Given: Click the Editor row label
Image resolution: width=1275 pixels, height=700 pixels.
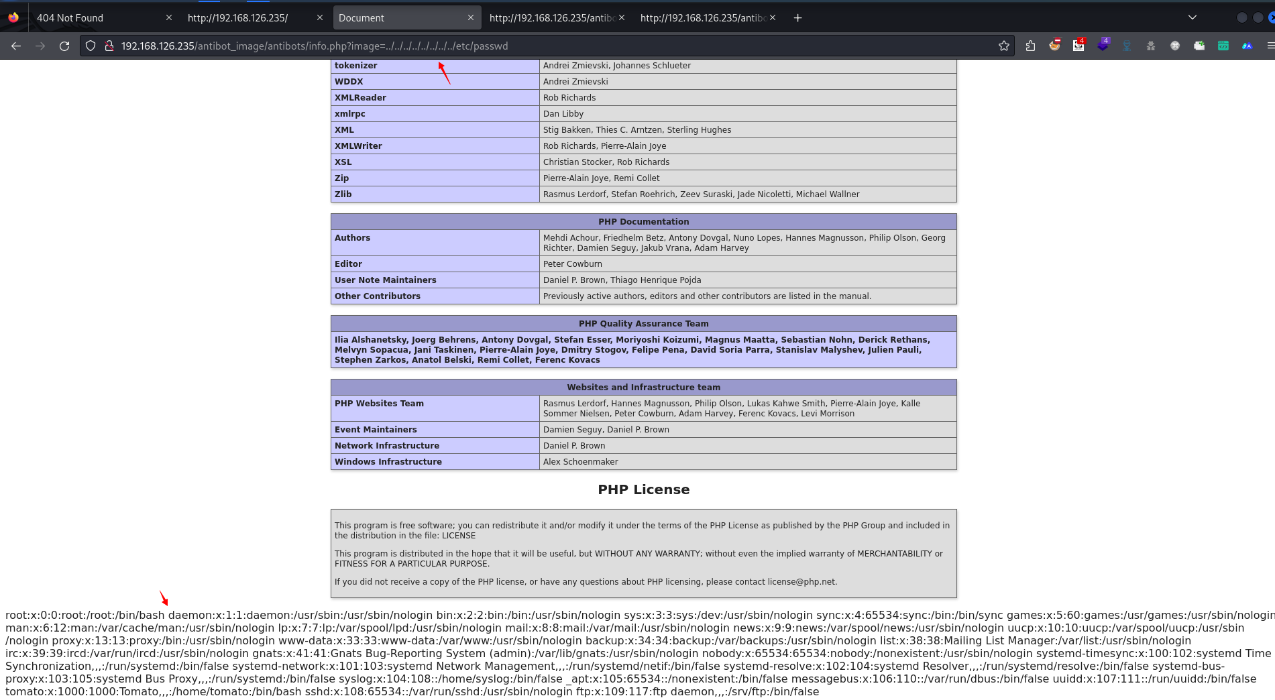Looking at the screenshot, I should pos(348,264).
